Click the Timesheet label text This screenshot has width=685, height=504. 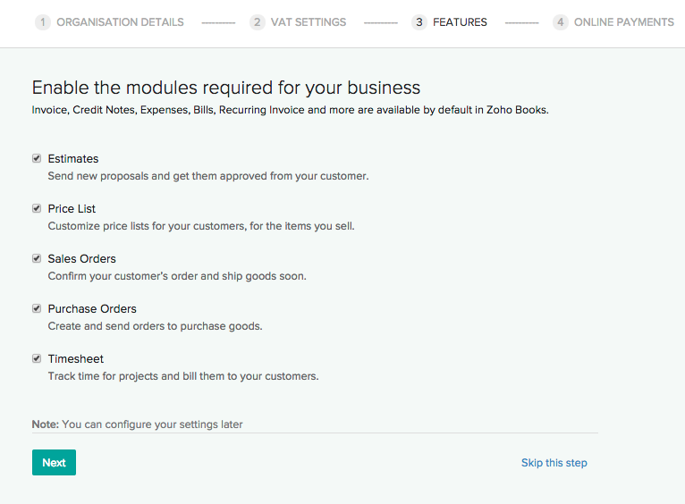pos(76,359)
